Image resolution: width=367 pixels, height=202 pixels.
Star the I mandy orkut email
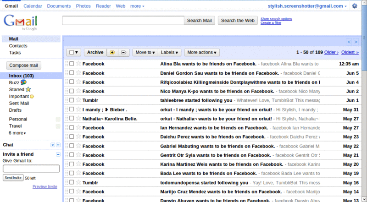[78, 109]
